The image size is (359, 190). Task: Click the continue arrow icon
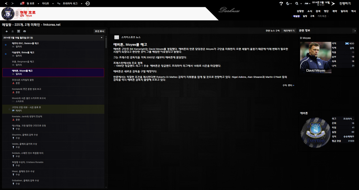pos(333,4)
